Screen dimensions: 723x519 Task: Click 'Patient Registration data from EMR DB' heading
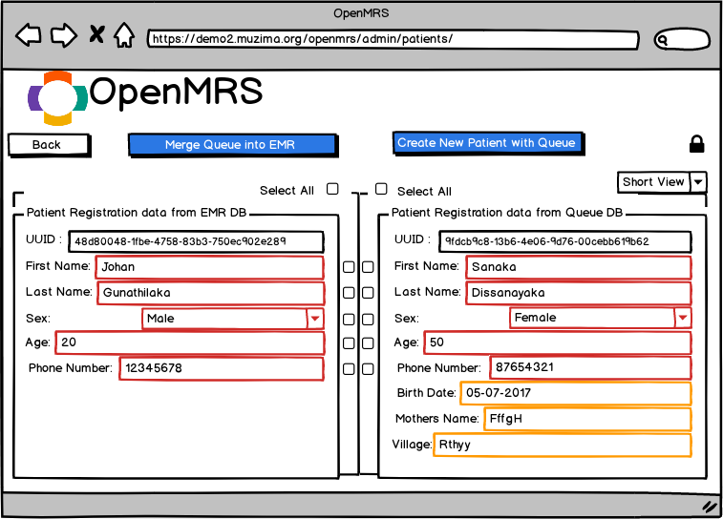[137, 213]
